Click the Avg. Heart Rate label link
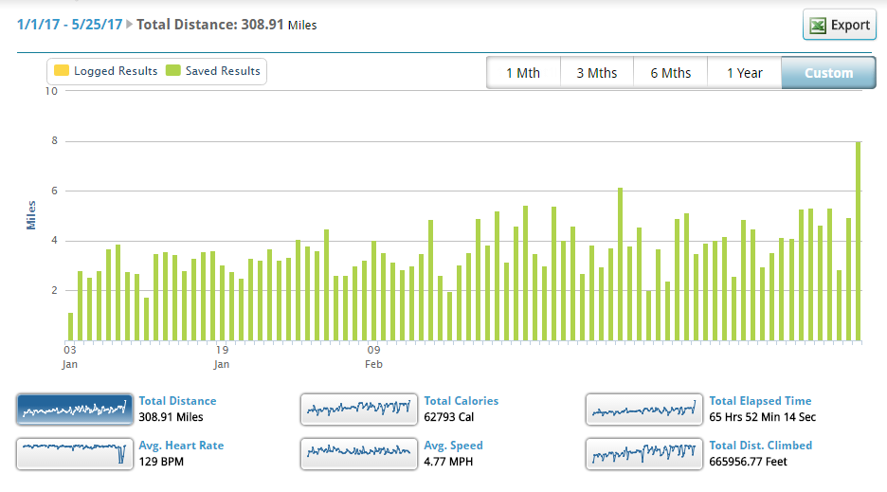This screenshot has height=492, width=887. (181, 446)
